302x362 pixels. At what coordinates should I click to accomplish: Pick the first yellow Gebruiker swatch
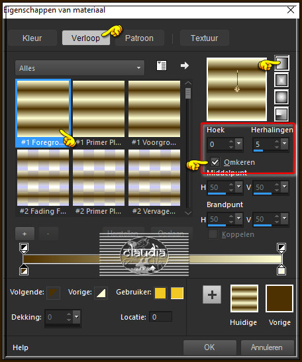click(x=160, y=293)
